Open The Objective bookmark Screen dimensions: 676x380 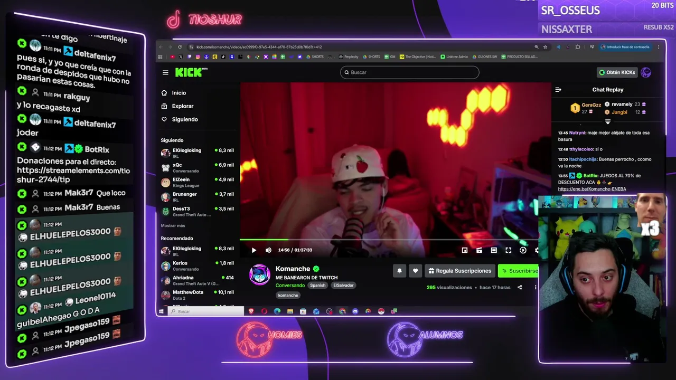[418, 56]
